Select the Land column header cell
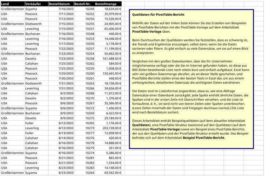This screenshot has width=265, height=176. point(13,4)
